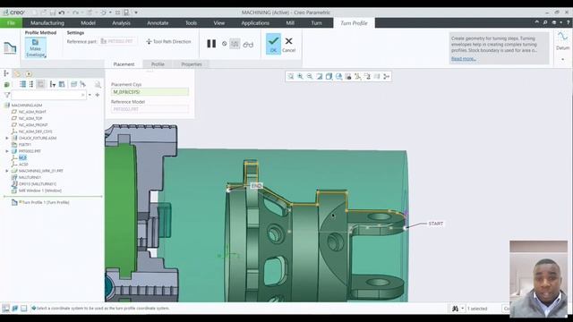The height and width of the screenshot is (322, 573).
Task: Click the ribbon search magnifier icon
Action: tap(545, 22)
